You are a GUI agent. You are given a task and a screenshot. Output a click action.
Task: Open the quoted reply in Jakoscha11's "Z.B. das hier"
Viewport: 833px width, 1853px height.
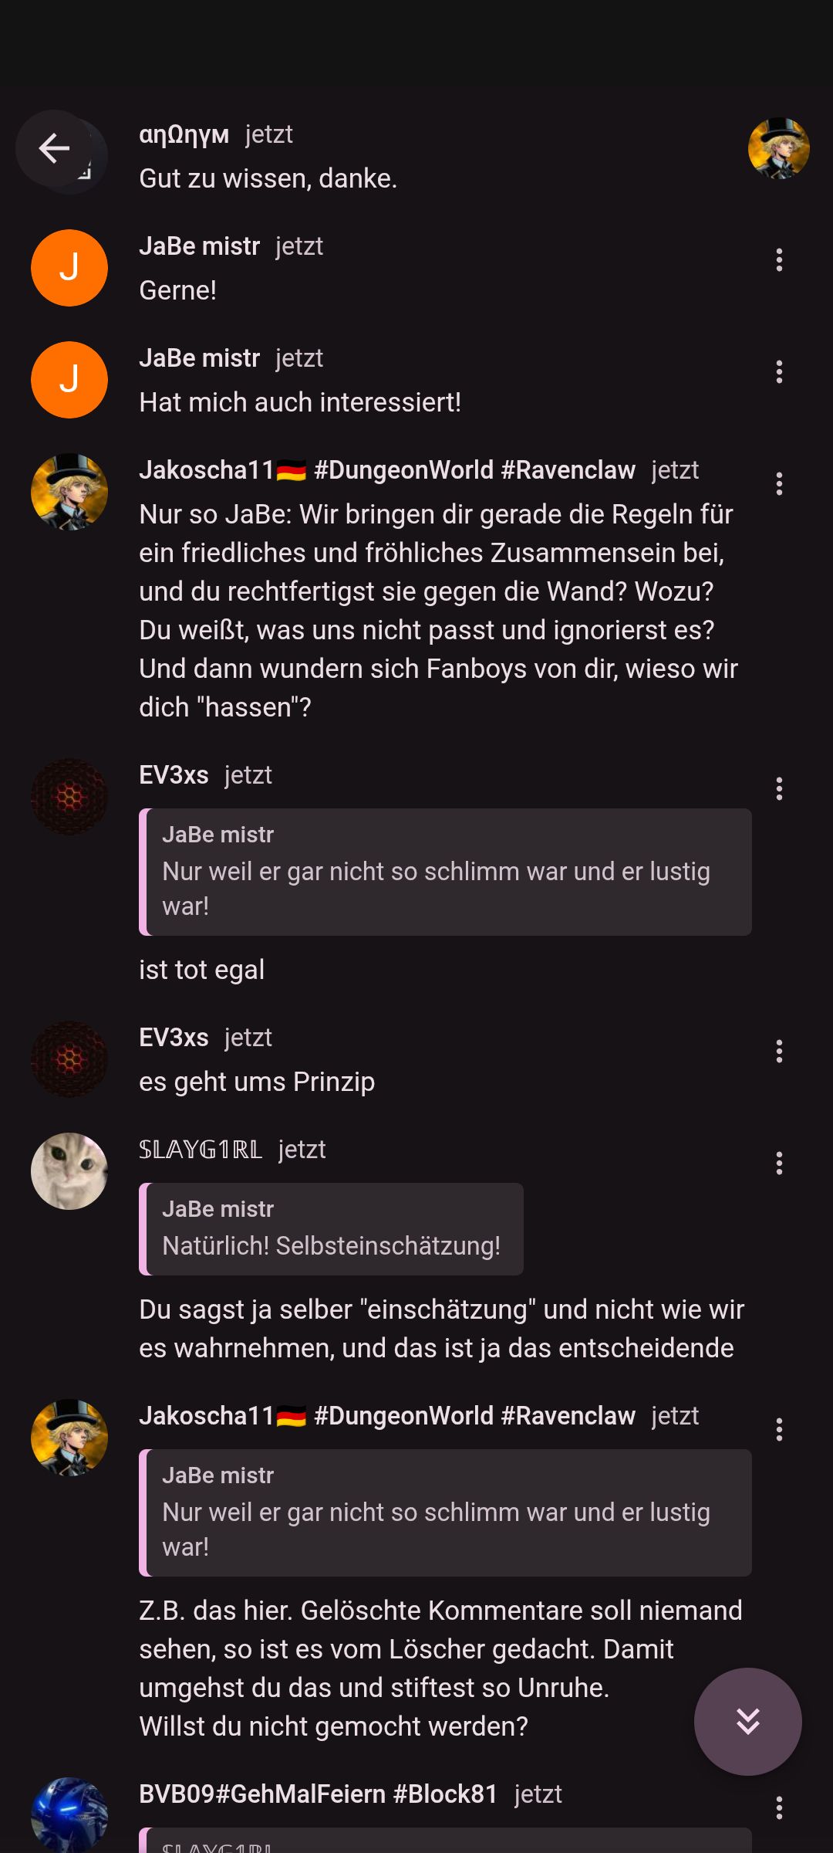pos(445,1513)
